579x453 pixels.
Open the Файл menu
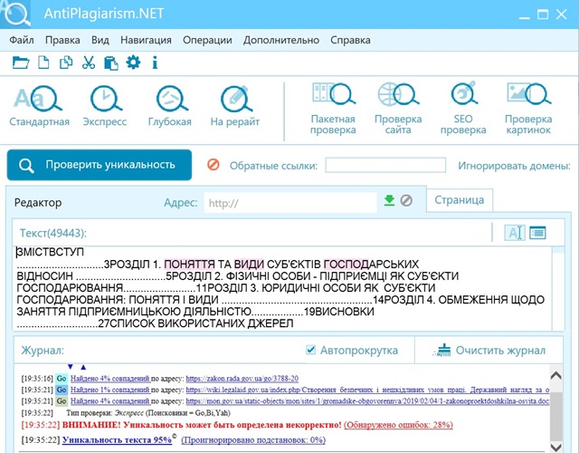tap(22, 40)
